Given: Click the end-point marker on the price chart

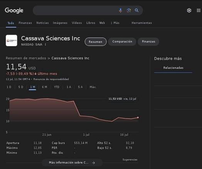Looking at the screenshot, I should pyautogui.click(x=138, y=117).
